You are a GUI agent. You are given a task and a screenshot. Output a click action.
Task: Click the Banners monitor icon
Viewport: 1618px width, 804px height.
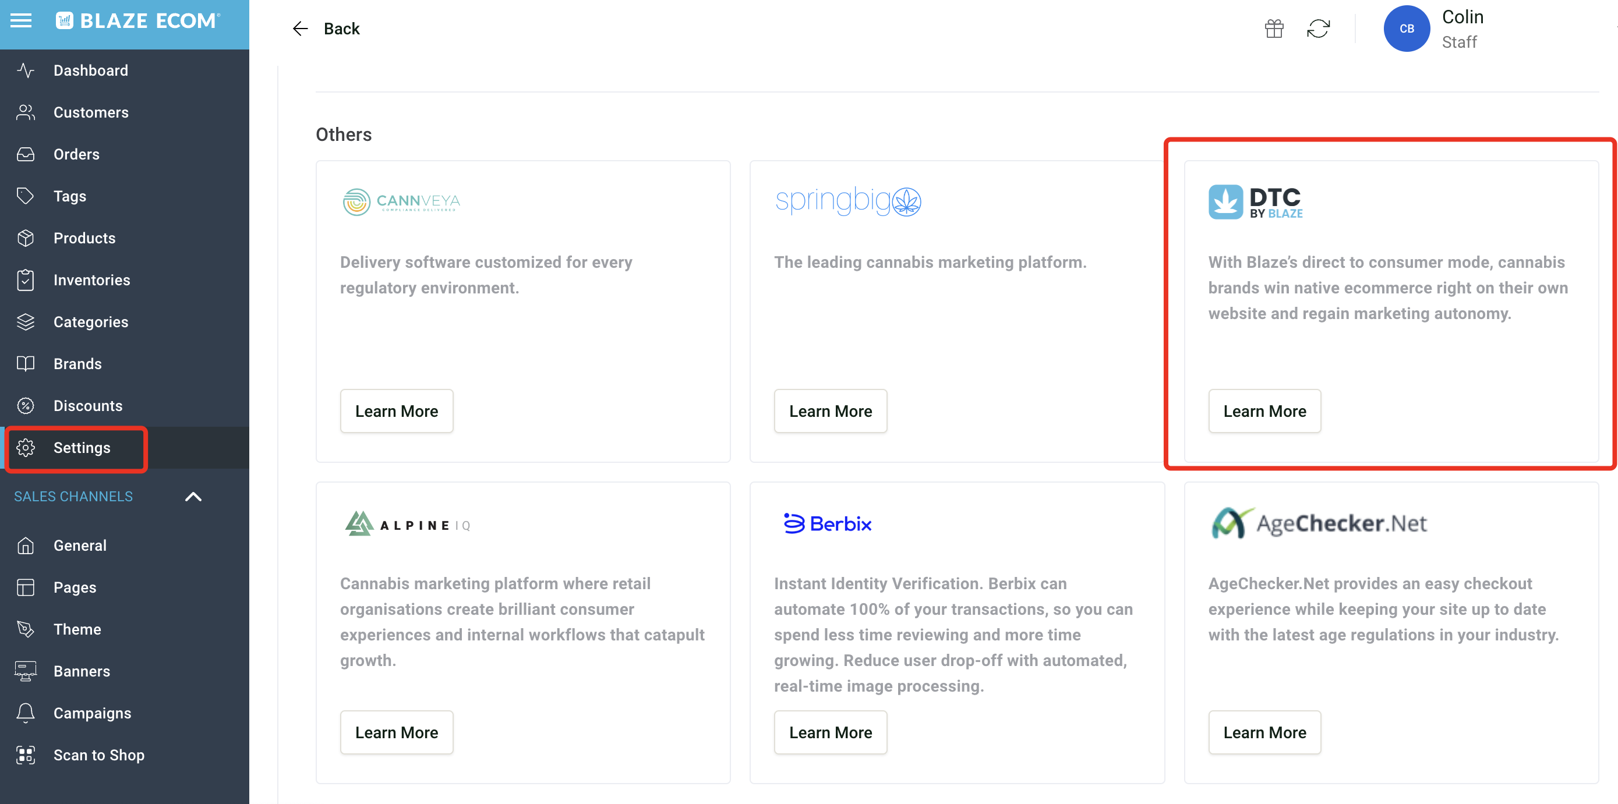click(25, 671)
